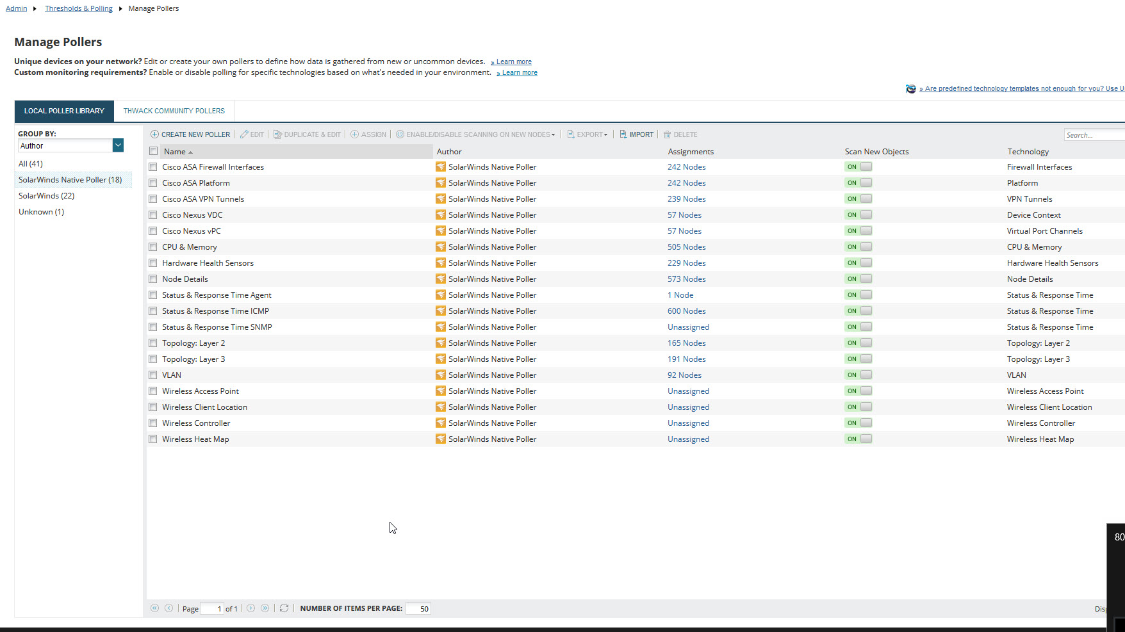Open the Group By Author dropdown
The height and width of the screenshot is (632, 1125).
(118, 145)
